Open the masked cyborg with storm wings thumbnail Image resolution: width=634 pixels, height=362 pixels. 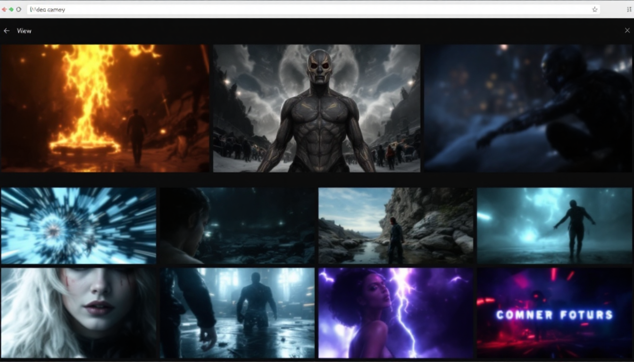pyautogui.click(x=316, y=107)
